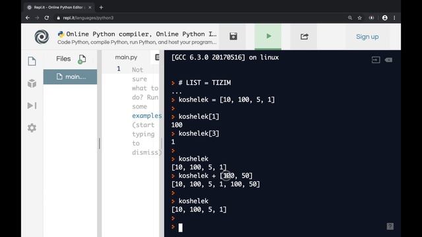Open the debugger step icon
This screenshot has width=422, height=237.
32,105
